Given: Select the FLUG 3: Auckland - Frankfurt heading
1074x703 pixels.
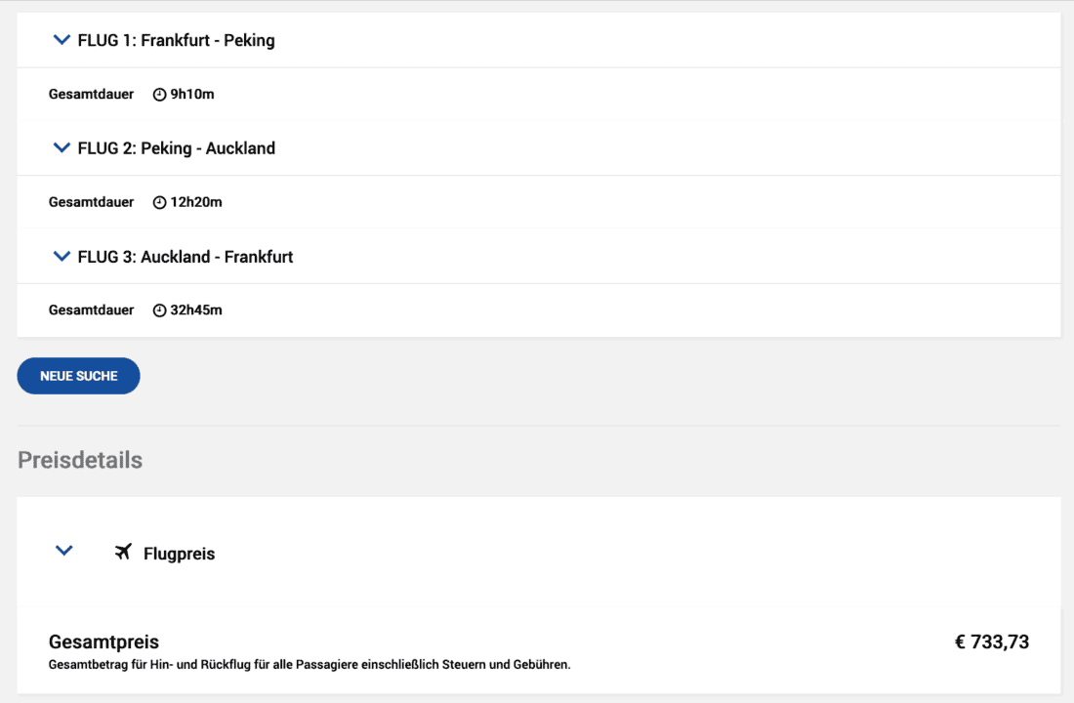Looking at the screenshot, I should (186, 257).
